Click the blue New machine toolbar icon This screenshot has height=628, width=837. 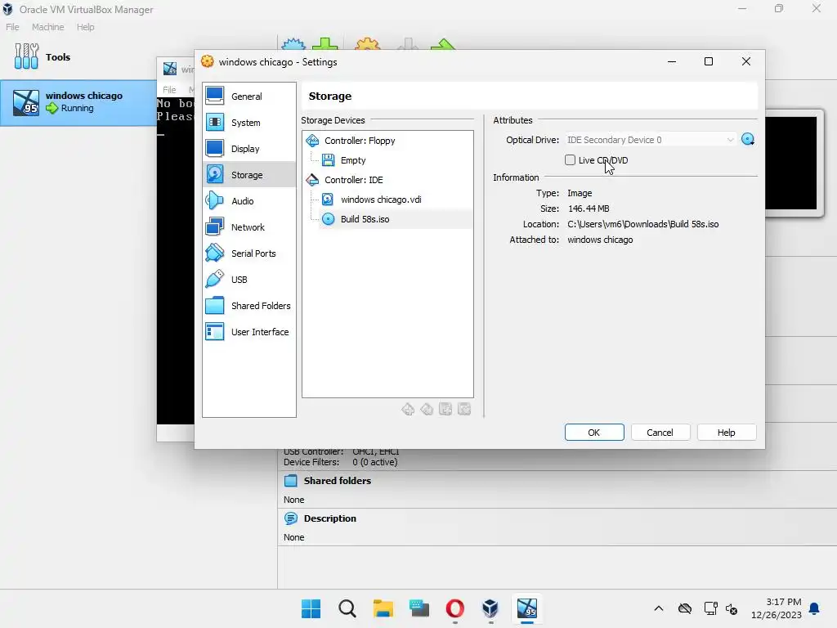[293, 44]
